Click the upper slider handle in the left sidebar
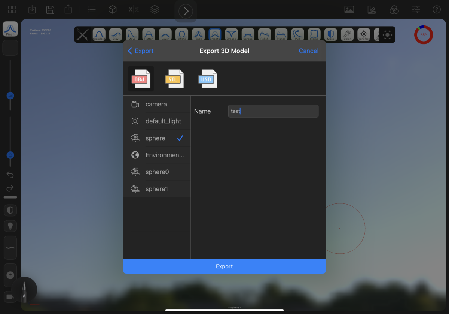The height and width of the screenshot is (314, 449). pyautogui.click(x=10, y=96)
